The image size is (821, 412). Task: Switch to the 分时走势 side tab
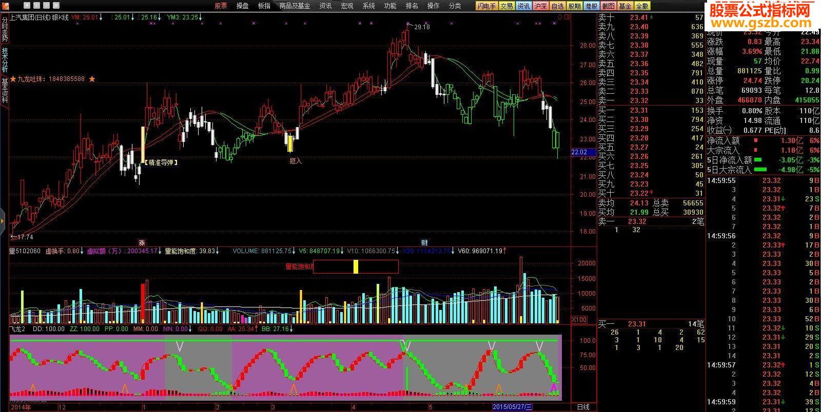pos(5,29)
